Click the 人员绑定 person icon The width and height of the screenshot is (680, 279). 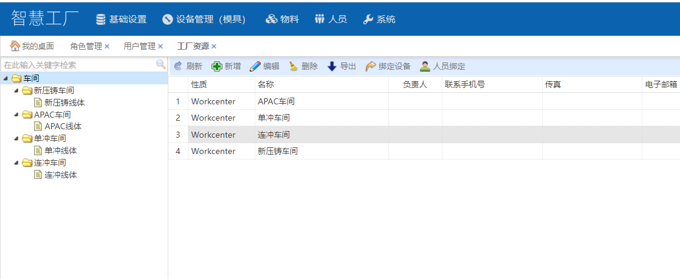point(425,67)
